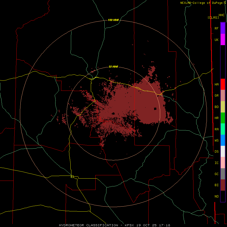
Task: Click the 'GC' legend label
Action: pos(216,174)
